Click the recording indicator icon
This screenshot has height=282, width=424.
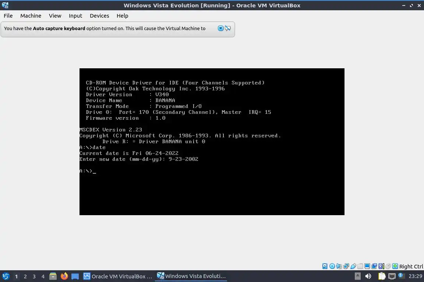pos(374,266)
